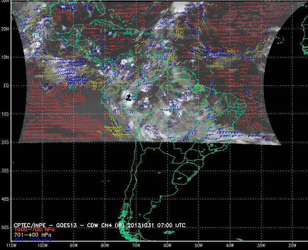The height and width of the screenshot is (250, 308).
Task: Click the 10N latitude label
Action: click(5, 57)
